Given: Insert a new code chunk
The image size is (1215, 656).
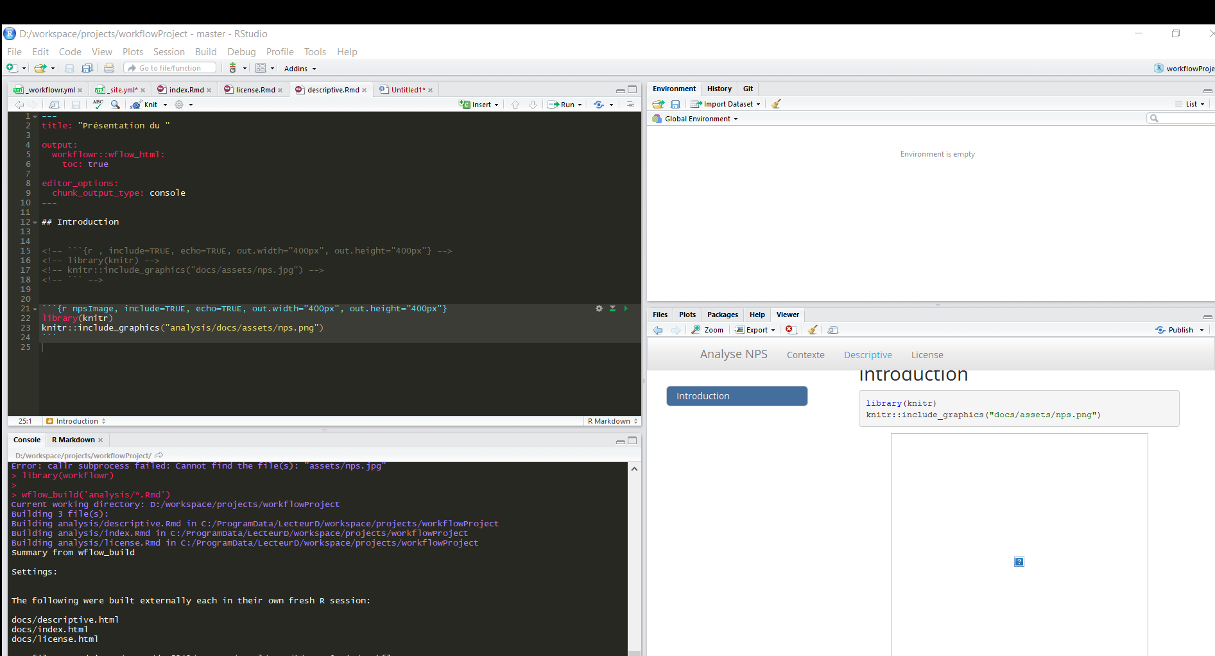Looking at the screenshot, I should pos(478,105).
